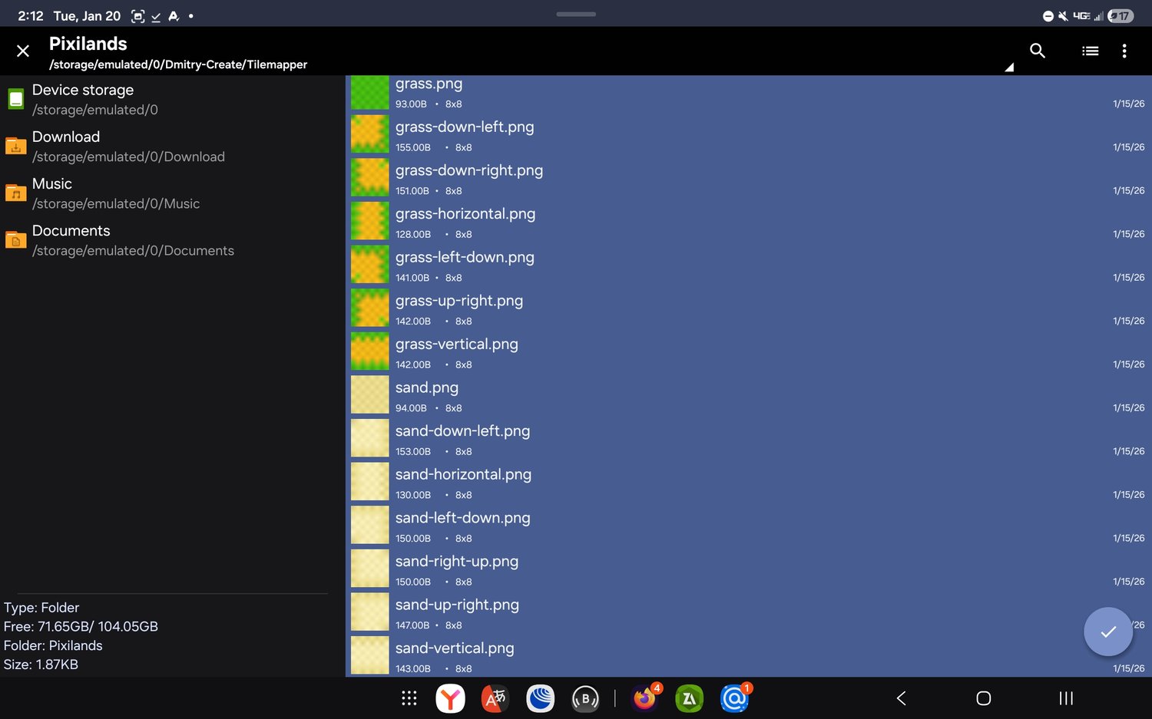Click the grass-left-down.png thumbnail

click(x=370, y=265)
